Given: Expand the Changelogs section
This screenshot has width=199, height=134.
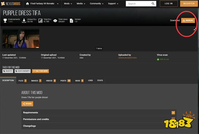Looking at the screenshot, I should pos(99,126).
